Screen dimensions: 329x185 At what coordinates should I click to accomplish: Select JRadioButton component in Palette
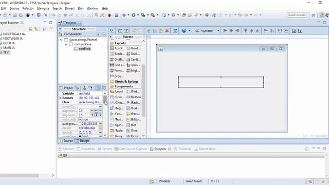coord(134,103)
